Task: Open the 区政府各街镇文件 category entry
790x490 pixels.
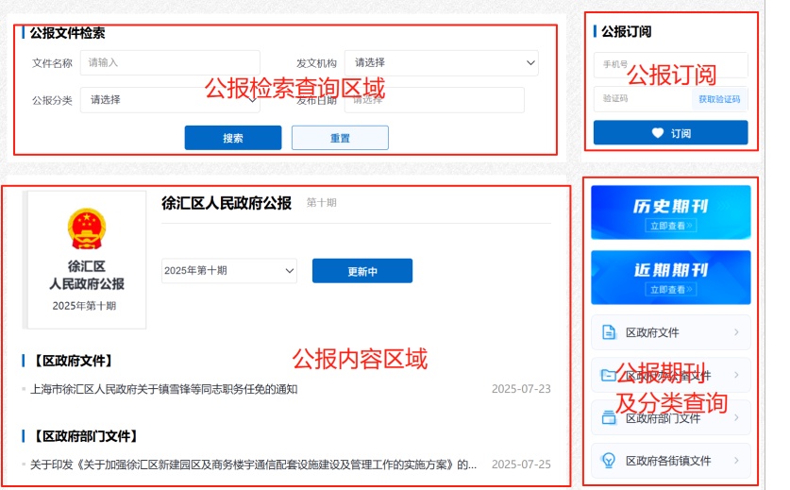Action: pos(670,460)
